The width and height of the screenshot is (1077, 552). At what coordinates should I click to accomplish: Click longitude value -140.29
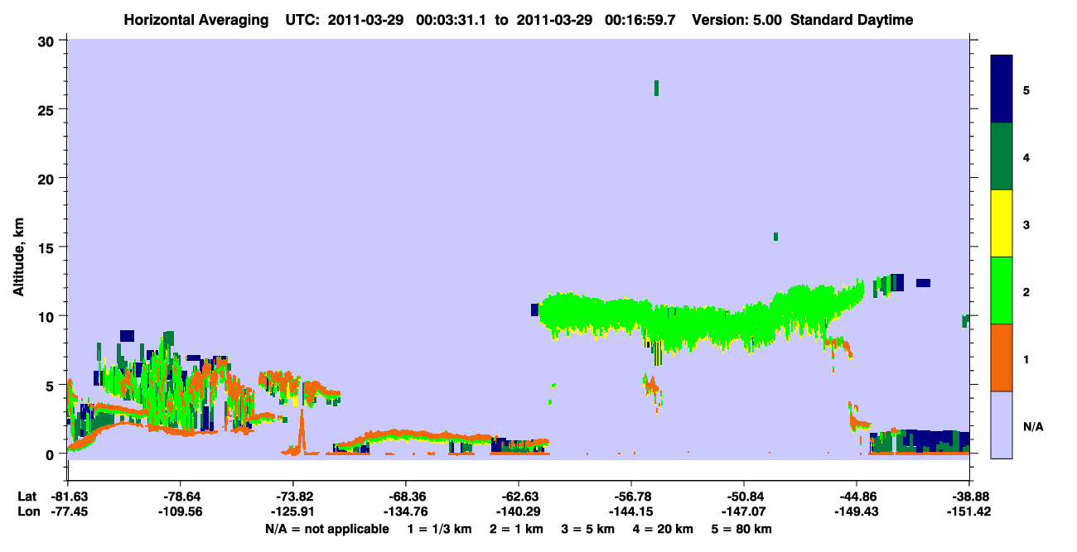tap(518, 511)
